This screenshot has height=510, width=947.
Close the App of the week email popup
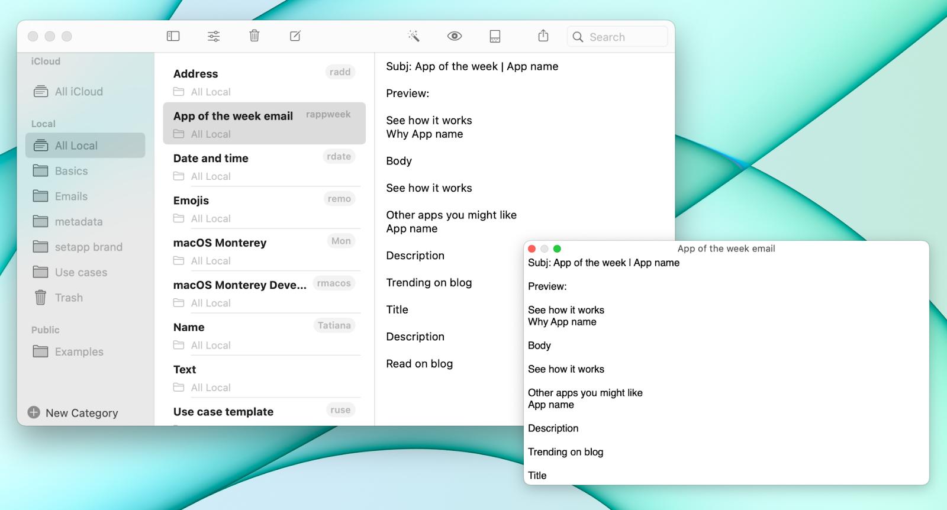coord(532,248)
